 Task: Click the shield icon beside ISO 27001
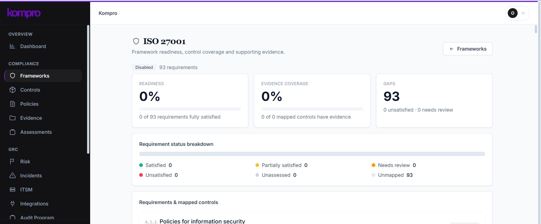[x=136, y=41]
